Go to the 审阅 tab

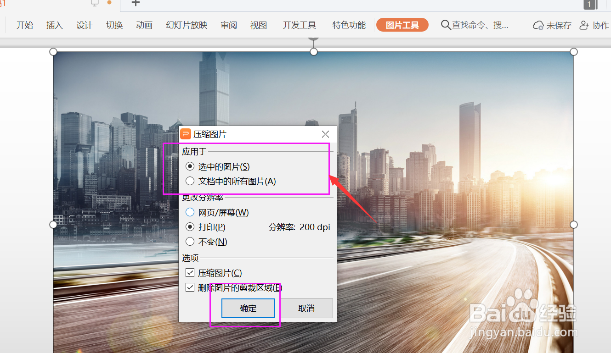pyautogui.click(x=229, y=25)
